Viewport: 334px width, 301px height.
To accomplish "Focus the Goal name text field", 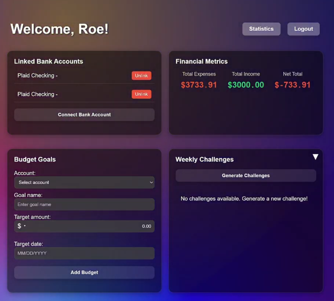I will pos(84,204).
